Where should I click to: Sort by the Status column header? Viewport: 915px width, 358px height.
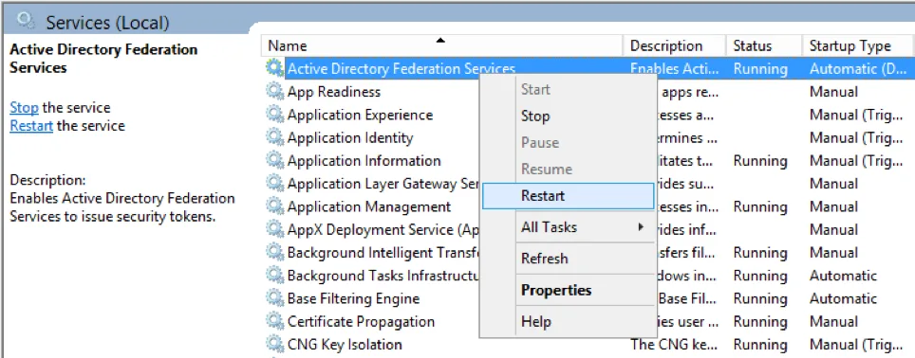(x=764, y=46)
